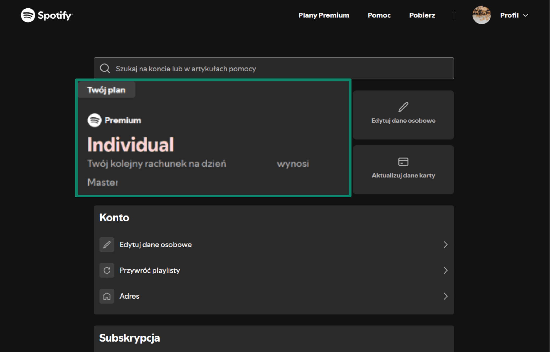Click the refresh icon beside Przywróć playlisty
Image resolution: width=550 pixels, height=352 pixels.
[107, 270]
